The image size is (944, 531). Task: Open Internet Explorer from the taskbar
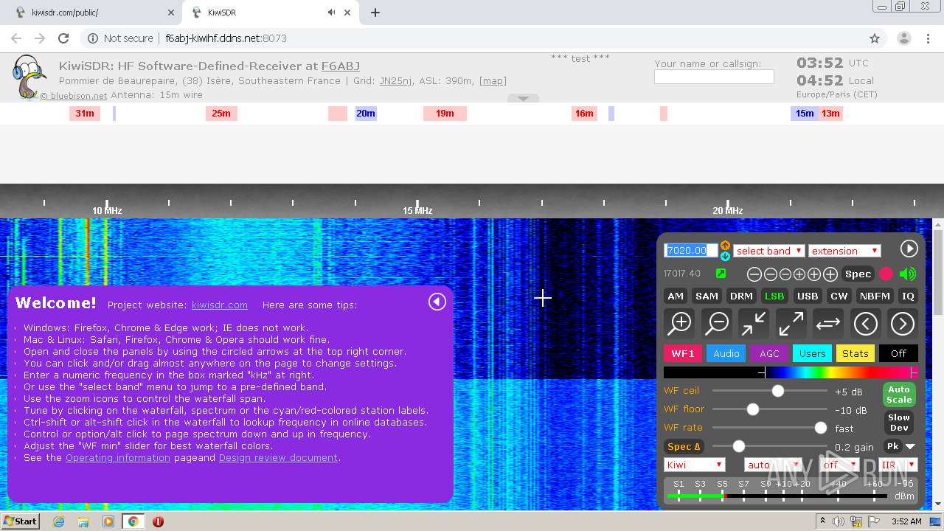click(58, 521)
